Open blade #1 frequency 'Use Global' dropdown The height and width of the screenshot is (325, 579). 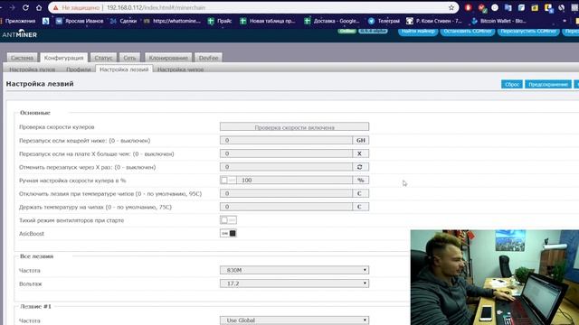click(x=294, y=320)
